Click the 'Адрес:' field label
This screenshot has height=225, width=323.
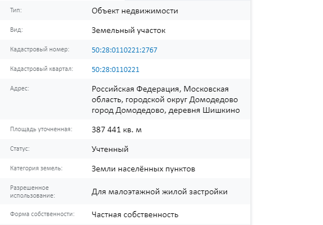(x=20, y=89)
